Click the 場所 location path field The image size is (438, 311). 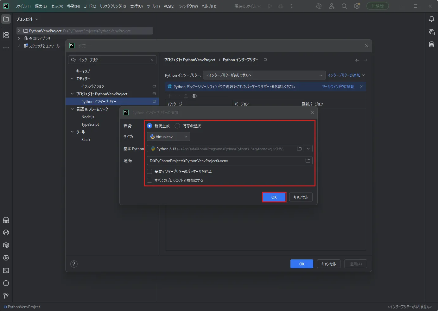coord(230,161)
